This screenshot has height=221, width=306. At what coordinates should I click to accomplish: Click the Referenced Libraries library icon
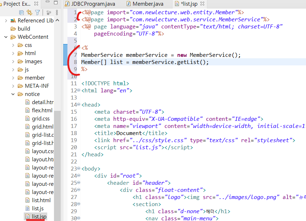coord(13,21)
